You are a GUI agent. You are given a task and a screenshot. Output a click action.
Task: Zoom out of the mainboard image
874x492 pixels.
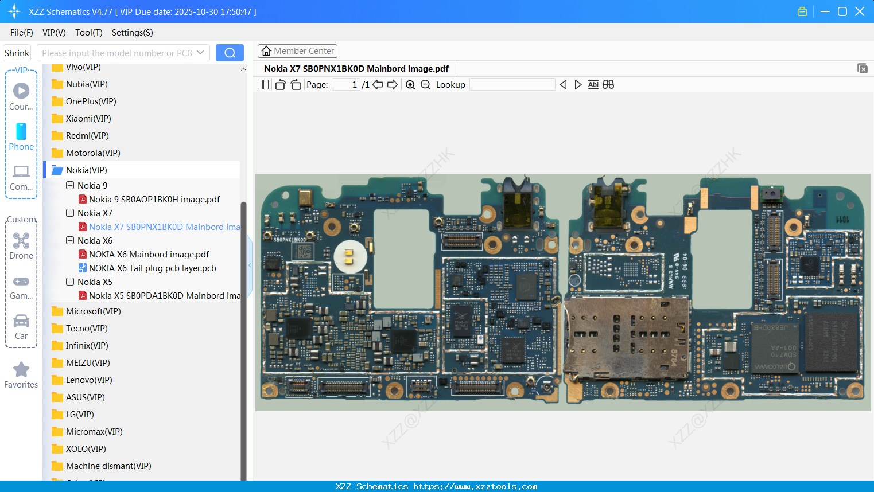[425, 84]
